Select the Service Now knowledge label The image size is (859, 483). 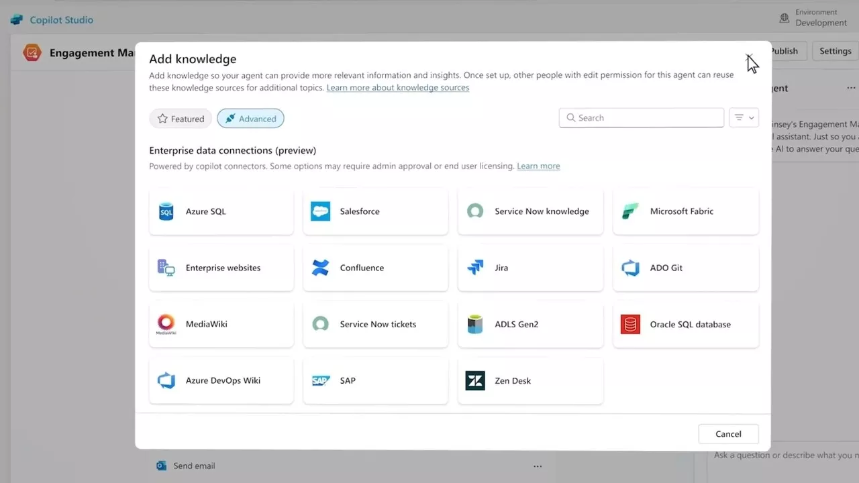click(542, 211)
